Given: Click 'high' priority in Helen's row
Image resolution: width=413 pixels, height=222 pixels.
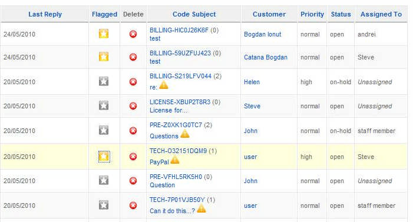Looking at the screenshot, I should coord(306,82).
